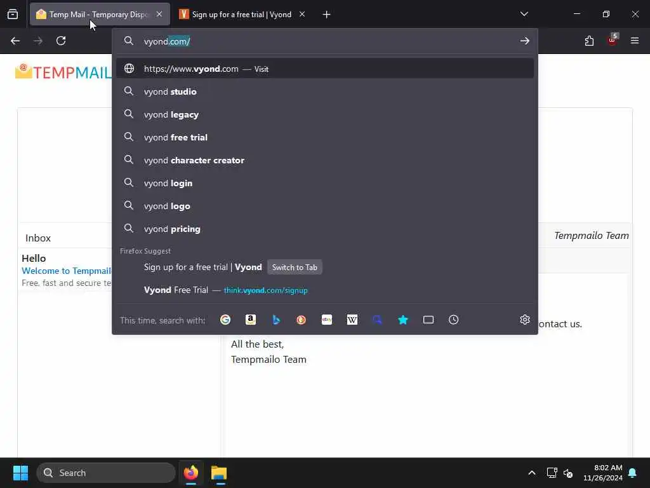Viewport: 650px width, 488px height.
Task: Search open tabs using the tab icon
Action: point(428,320)
